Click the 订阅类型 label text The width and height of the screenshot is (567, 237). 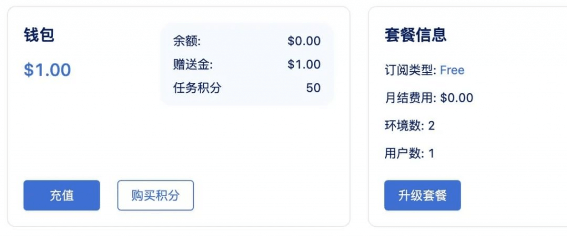[409, 70]
